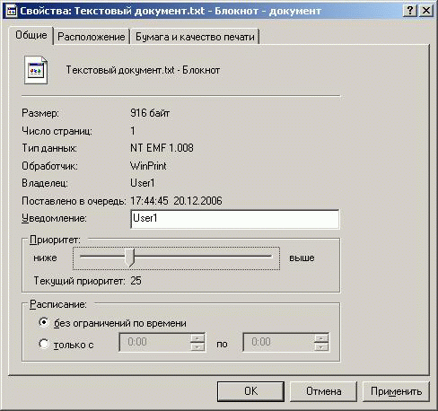Open the Расположение tab

[x=92, y=37]
